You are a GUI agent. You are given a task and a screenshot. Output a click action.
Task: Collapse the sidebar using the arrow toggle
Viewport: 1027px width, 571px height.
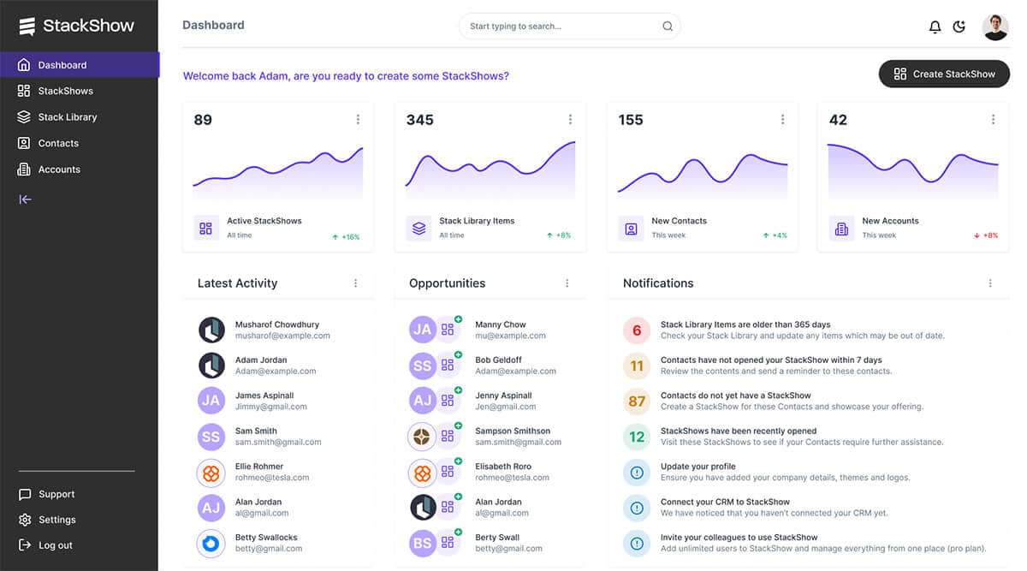(x=24, y=199)
